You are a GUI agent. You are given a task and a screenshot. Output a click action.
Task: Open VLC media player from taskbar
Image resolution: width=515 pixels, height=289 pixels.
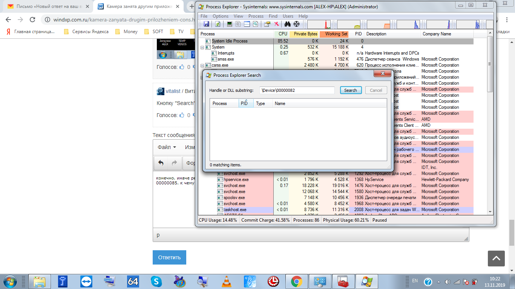(x=226, y=281)
